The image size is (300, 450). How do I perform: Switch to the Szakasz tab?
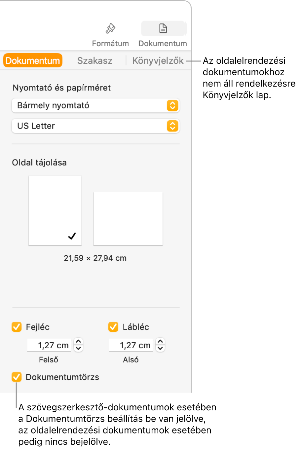[94, 61]
